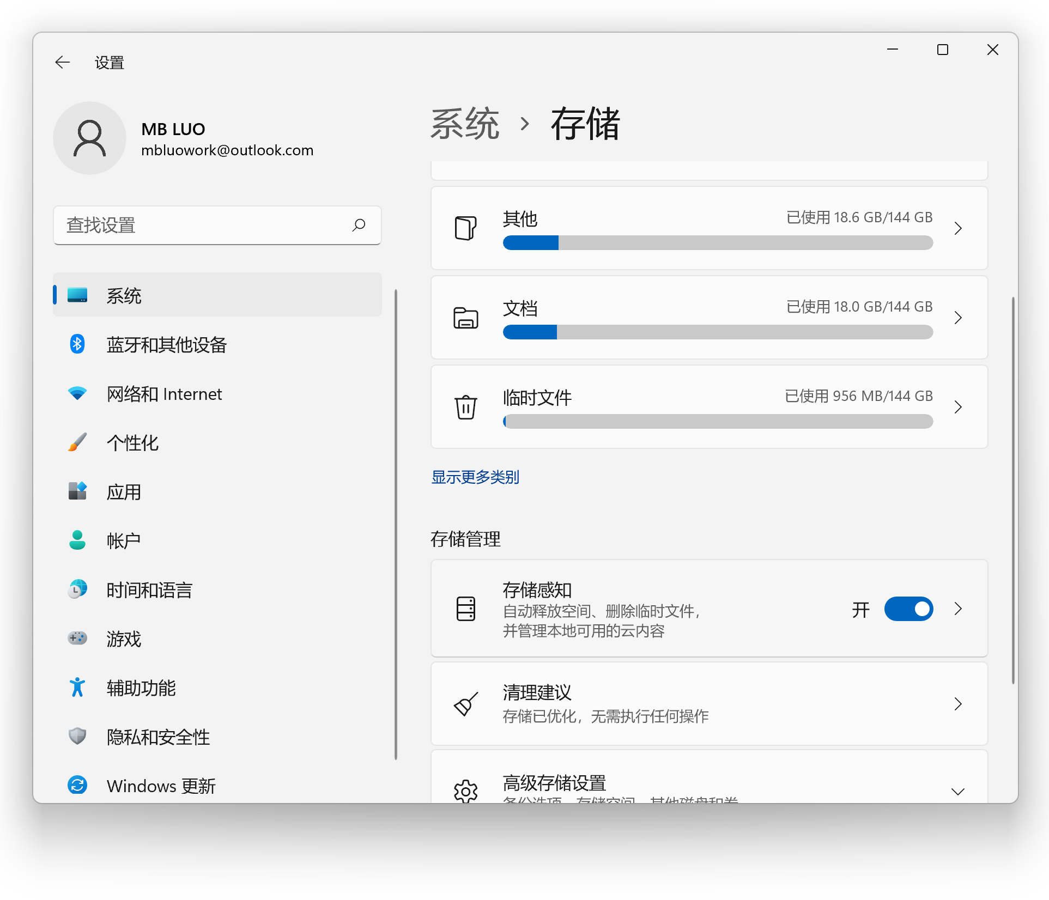Click the 已使用 956 MB/144 GB text
This screenshot has width=1049, height=900.
click(859, 396)
